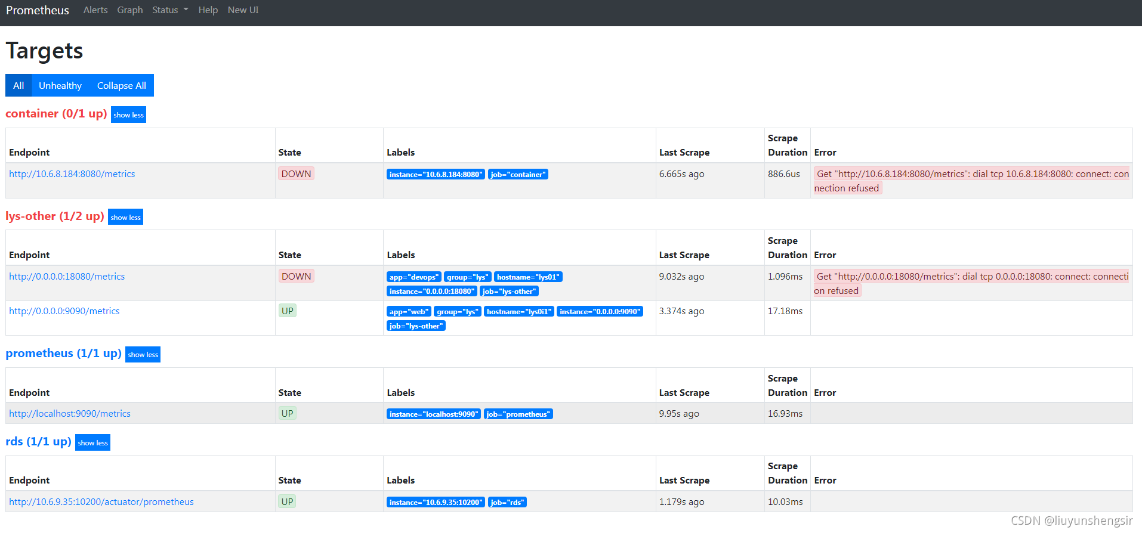This screenshot has width=1142, height=533.
Task: Click UP state badge for 0.0.0.0:9090 target
Action: click(287, 311)
